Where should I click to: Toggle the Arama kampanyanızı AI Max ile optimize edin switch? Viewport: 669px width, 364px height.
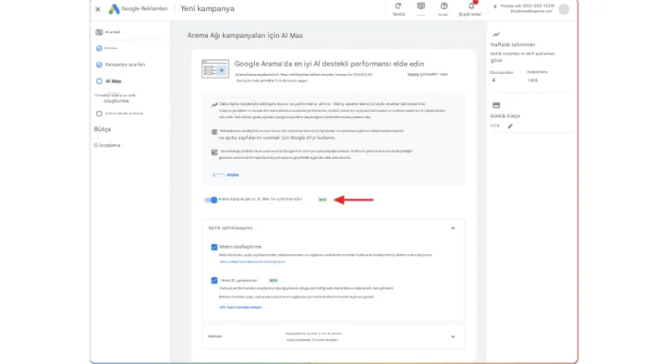coord(211,200)
